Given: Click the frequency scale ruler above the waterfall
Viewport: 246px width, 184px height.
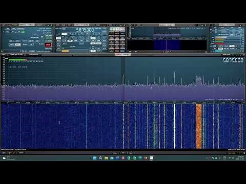Looking at the screenshot, I should pyautogui.click(x=123, y=103).
